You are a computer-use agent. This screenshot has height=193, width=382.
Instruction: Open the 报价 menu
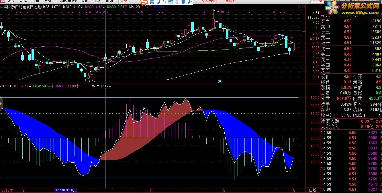point(36,1)
